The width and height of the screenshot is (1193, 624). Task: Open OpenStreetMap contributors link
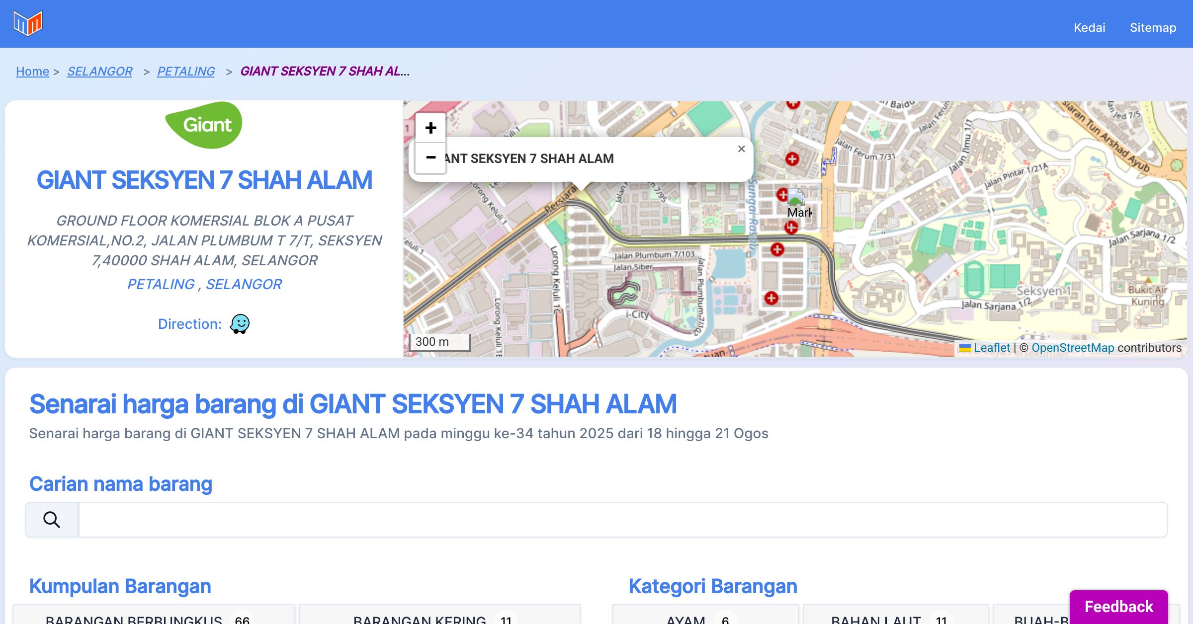coord(1073,348)
